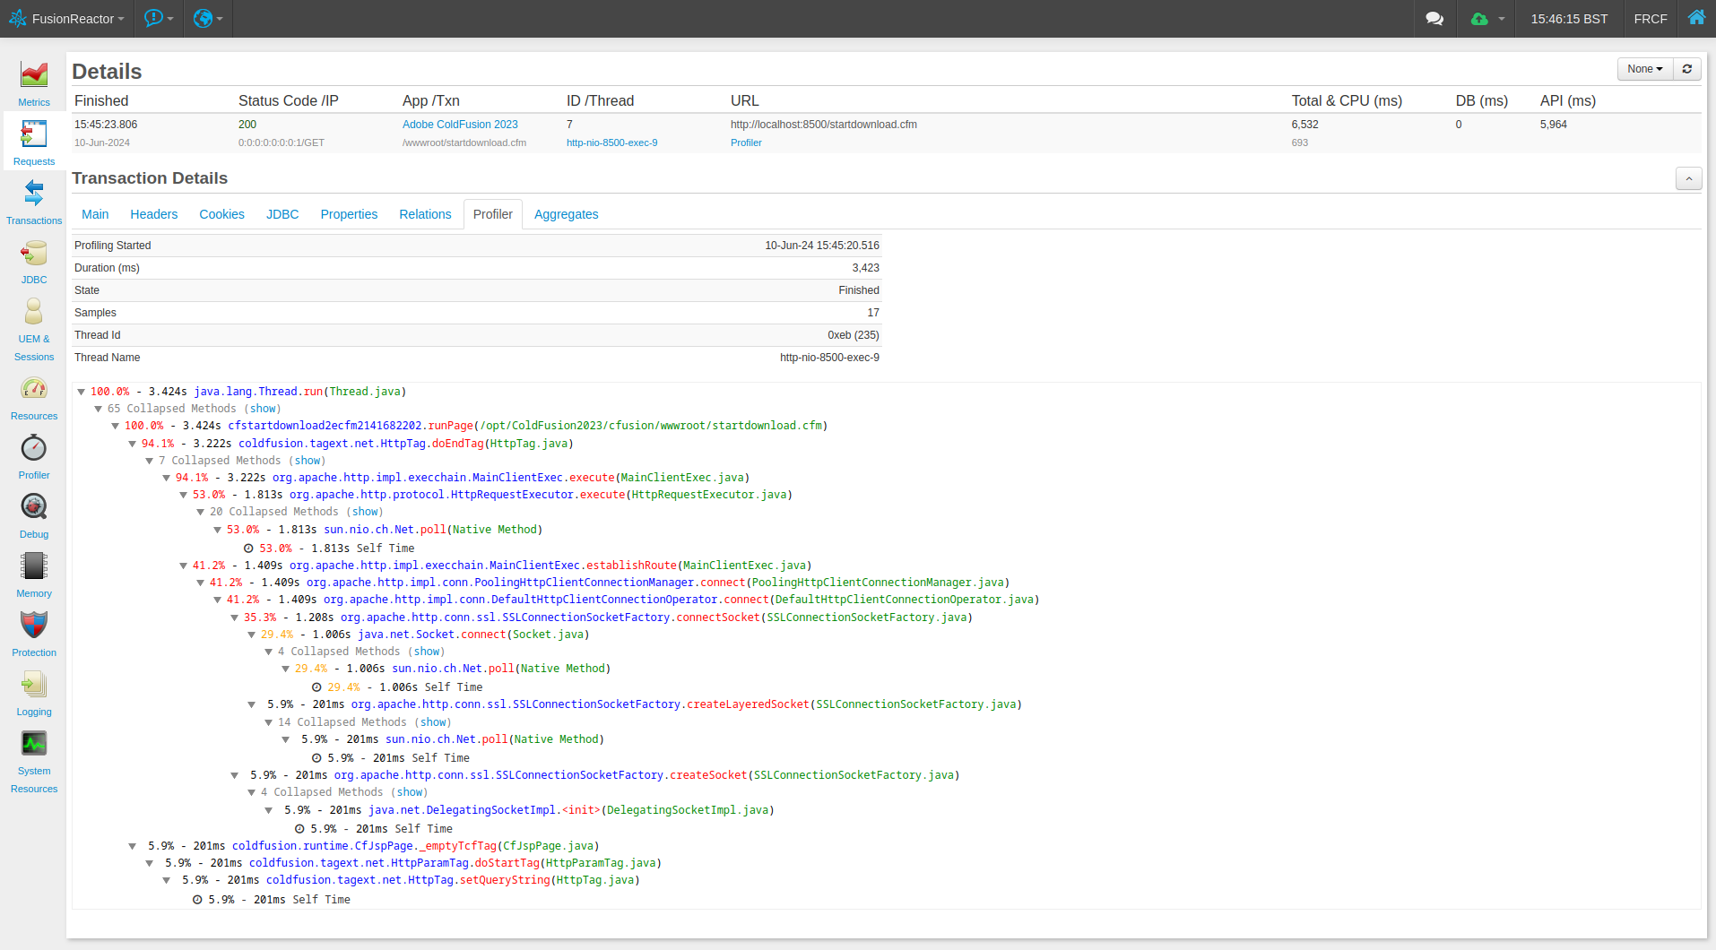Switch to the Main tab
The width and height of the screenshot is (1716, 950).
click(95, 214)
